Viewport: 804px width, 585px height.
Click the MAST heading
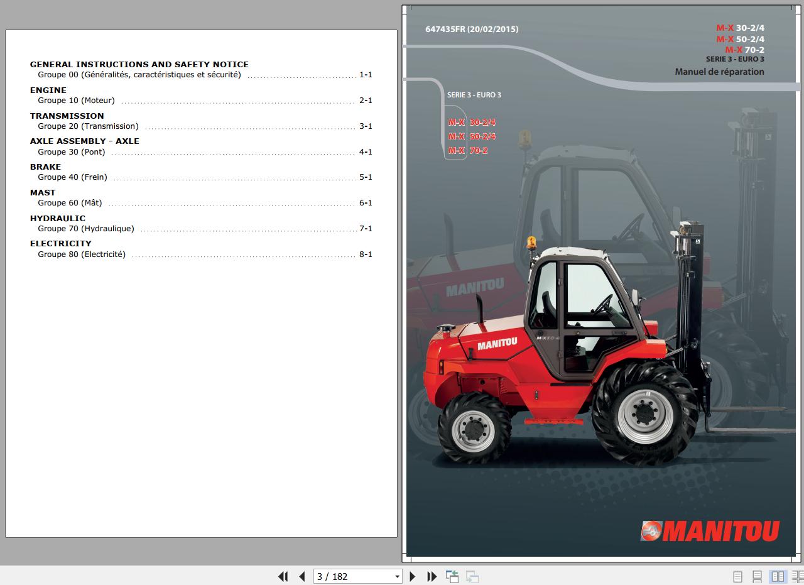click(43, 192)
